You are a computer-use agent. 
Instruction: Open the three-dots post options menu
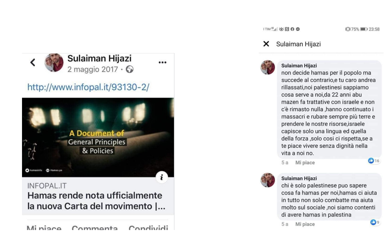[x=162, y=63]
